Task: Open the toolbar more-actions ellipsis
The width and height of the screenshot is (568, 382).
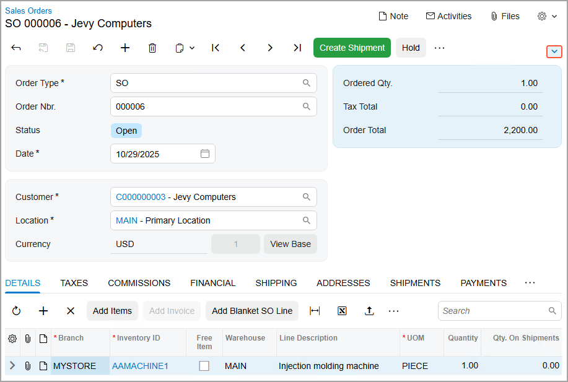Action: point(439,48)
